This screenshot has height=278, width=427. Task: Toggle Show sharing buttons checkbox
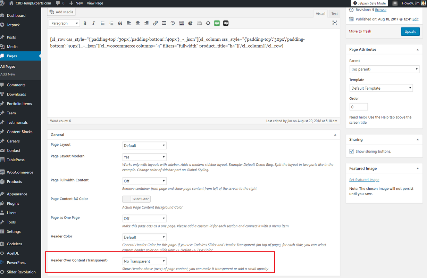click(x=352, y=152)
